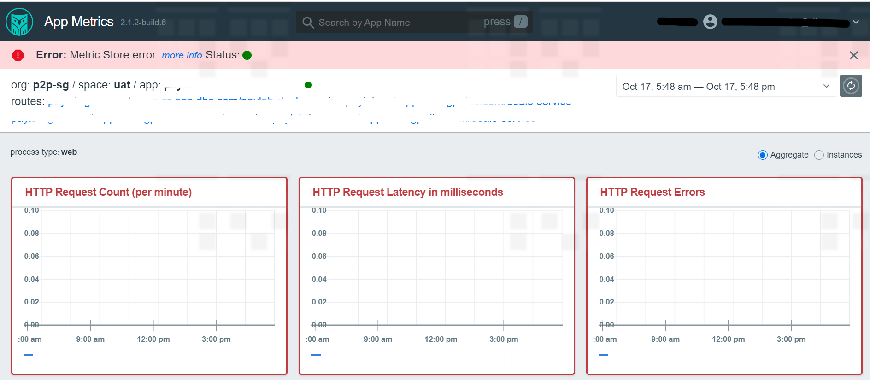The image size is (870, 380).
Task: Dismiss the Metric Store error banner
Action: pyautogui.click(x=853, y=55)
